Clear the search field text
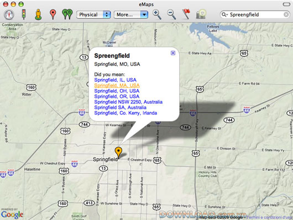This screenshot has width=293, height=220. [286, 14]
